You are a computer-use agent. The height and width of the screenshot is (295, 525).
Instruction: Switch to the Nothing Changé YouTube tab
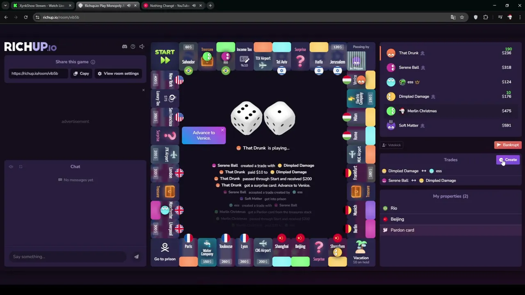tap(172, 6)
